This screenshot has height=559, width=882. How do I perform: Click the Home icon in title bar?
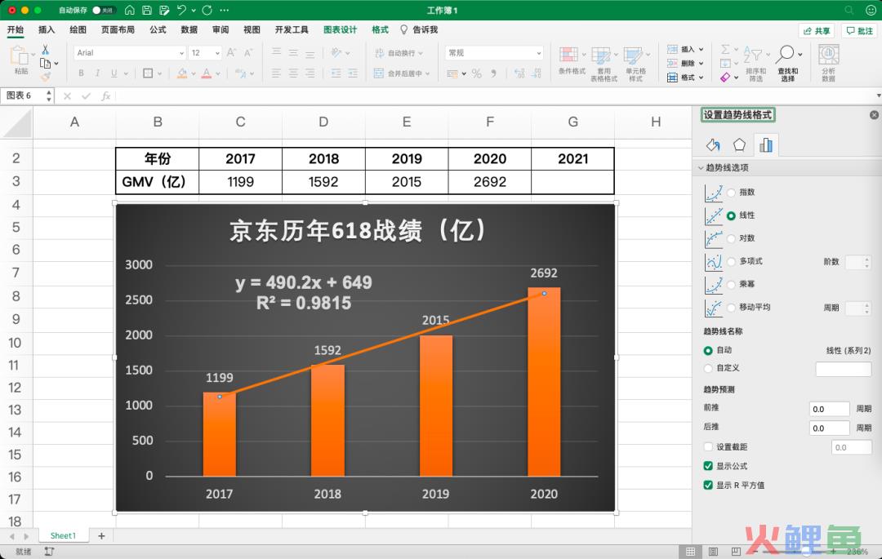[130, 10]
